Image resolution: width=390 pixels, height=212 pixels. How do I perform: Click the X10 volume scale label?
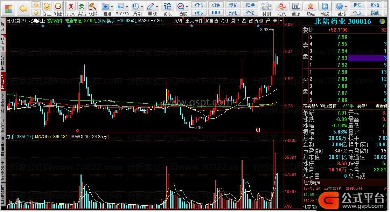288,206
